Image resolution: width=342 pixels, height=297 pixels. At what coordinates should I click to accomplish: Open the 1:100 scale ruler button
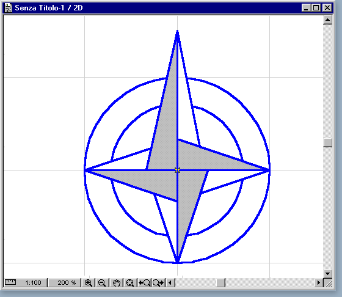point(26,283)
